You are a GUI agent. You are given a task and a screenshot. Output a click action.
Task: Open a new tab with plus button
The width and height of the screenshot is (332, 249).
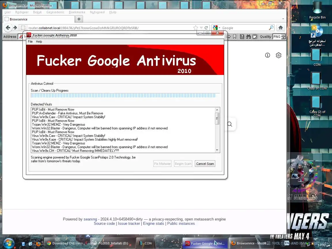point(79,19)
